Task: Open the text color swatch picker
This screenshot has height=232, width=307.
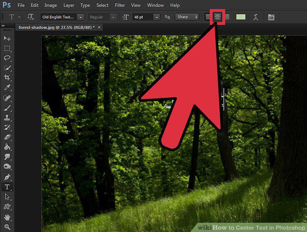Action: click(x=241, y=17)
